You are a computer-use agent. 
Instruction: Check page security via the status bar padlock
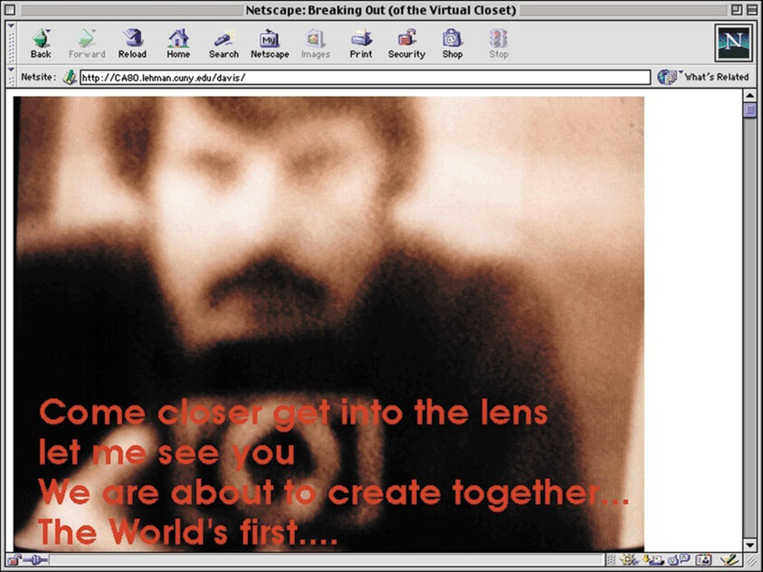(12, 559)
